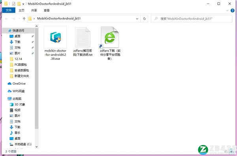Open pinned 桌面 under quick access
The width and height of the screenshot is (237, 156).
[17, 36]
